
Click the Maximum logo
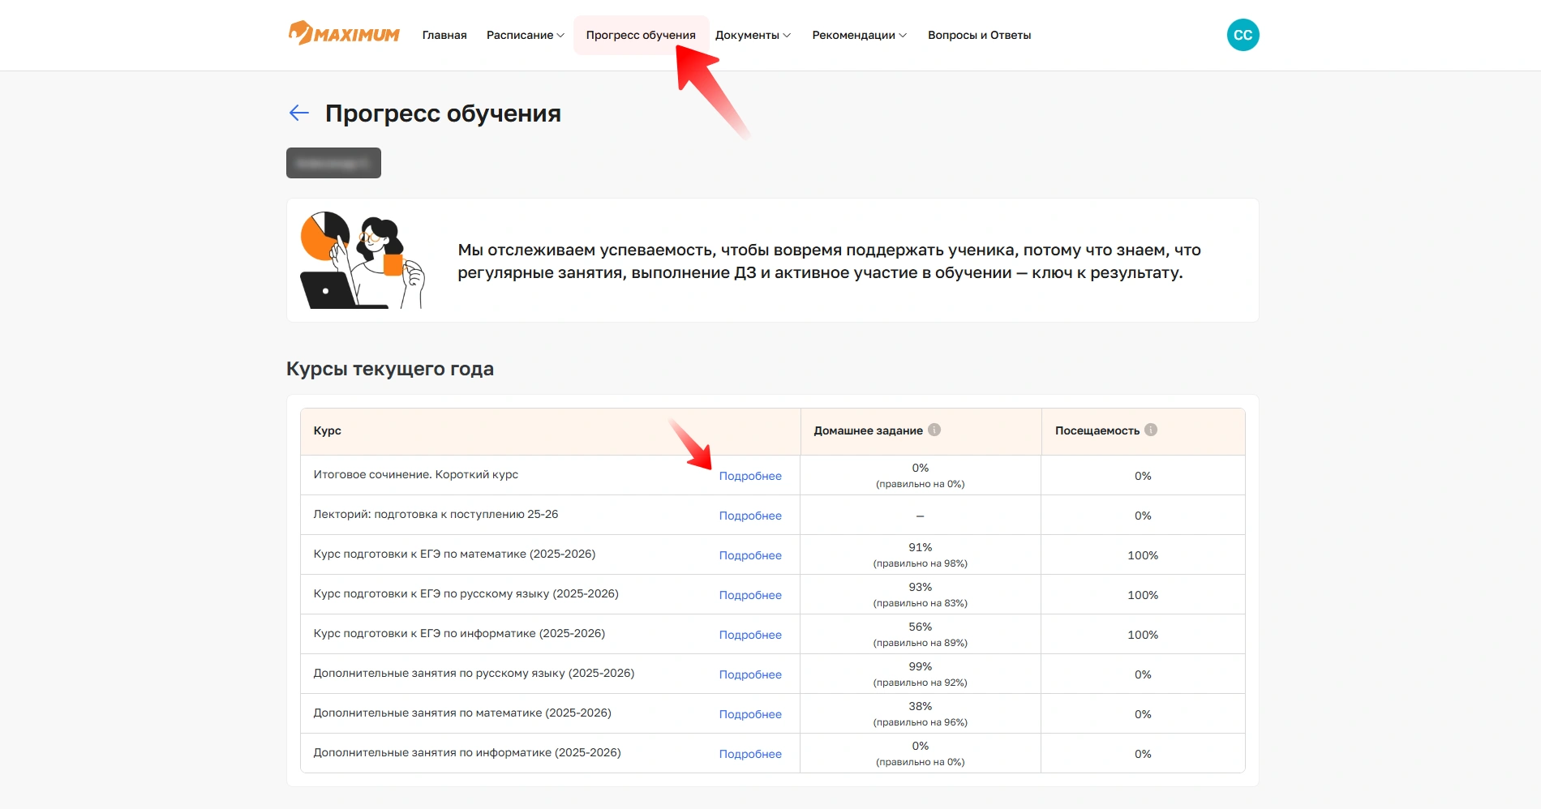click(x=344, y=34)
